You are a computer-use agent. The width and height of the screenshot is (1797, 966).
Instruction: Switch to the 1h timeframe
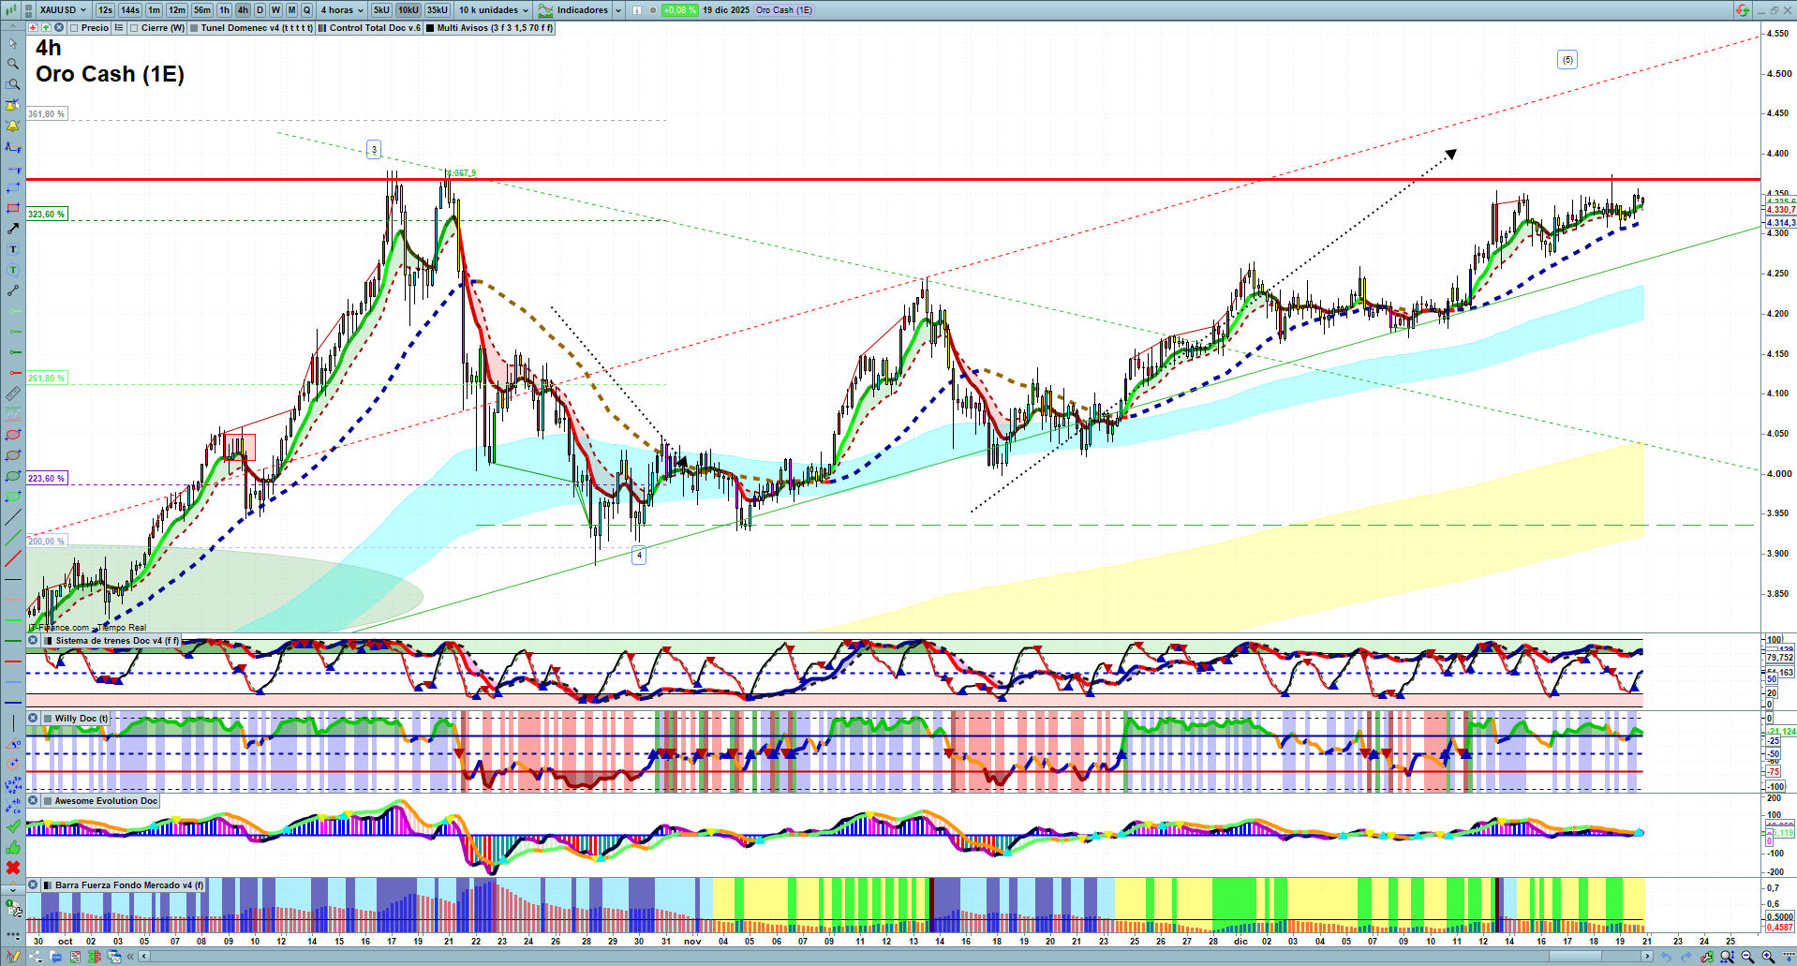(225, 10)
